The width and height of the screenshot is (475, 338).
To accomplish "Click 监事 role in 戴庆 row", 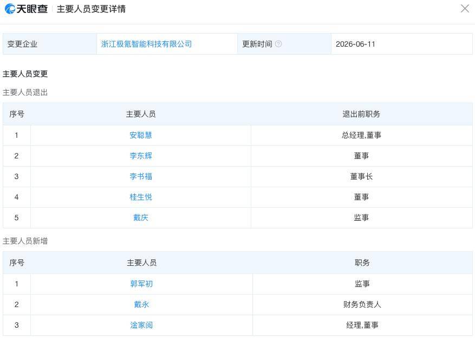I will coord(361,218).
